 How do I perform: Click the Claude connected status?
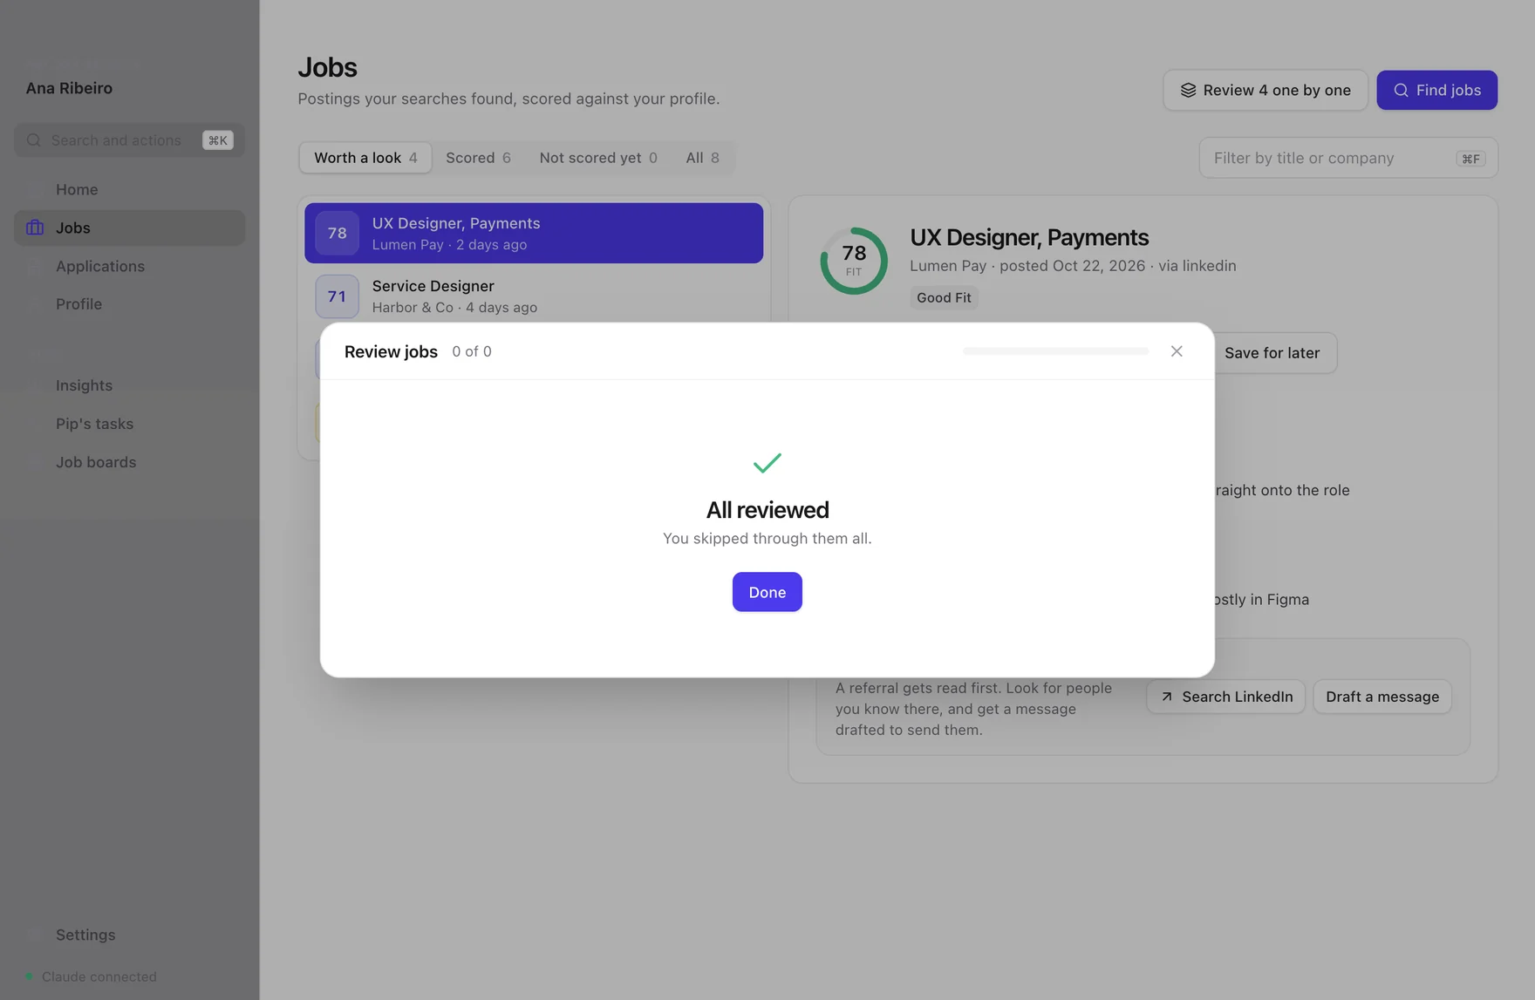coord(91,976)
